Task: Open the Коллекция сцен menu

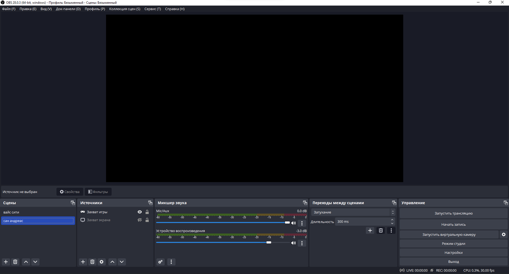Action: [125, 9]
